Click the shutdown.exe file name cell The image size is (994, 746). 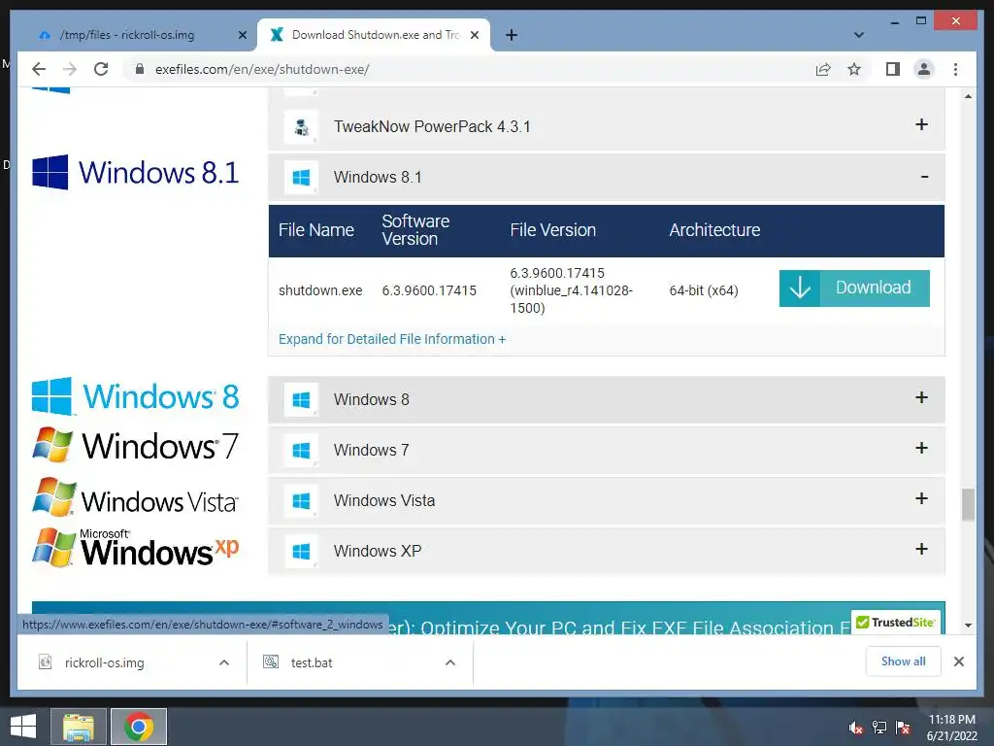pos(320,290)
